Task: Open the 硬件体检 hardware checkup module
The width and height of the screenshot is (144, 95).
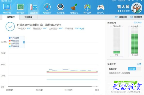Action: [x=7, y=9]
